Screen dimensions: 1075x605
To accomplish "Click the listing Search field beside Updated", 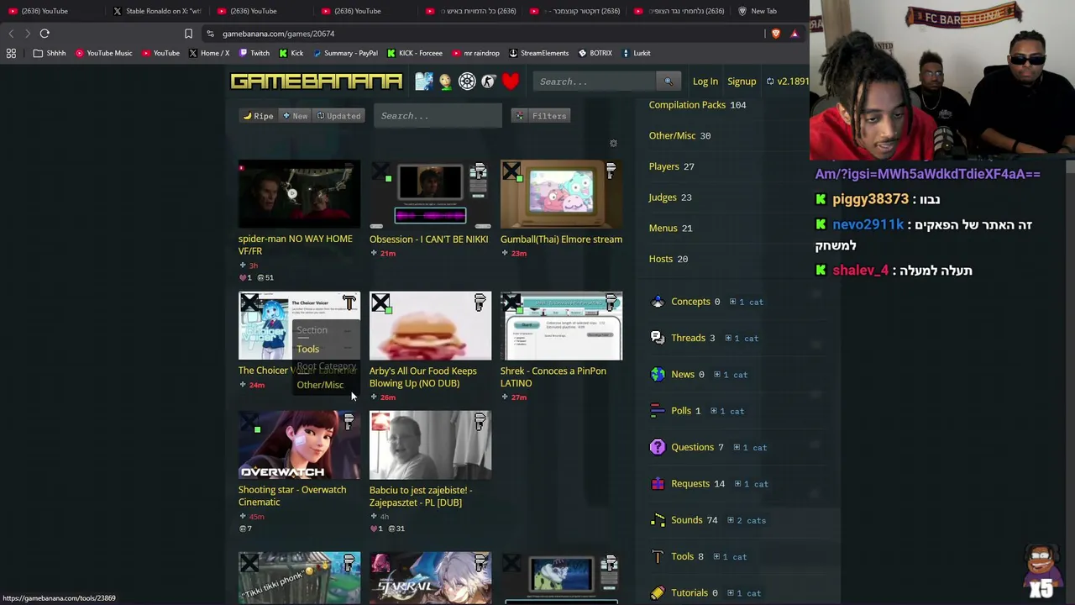I will pyautogui.click(x=438, y=116).
